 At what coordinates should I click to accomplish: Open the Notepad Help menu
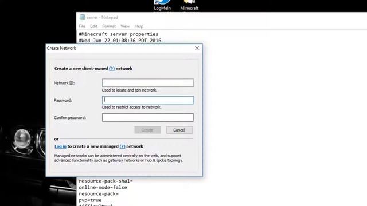pos(139,26)
